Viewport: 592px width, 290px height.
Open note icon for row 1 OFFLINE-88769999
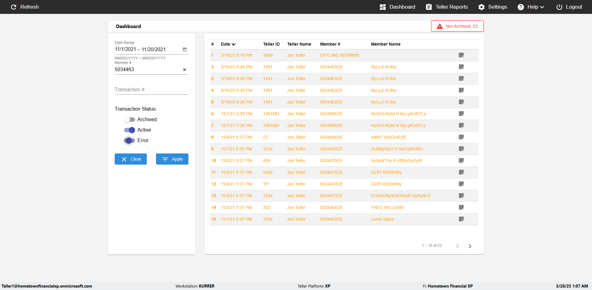point(461,55)
